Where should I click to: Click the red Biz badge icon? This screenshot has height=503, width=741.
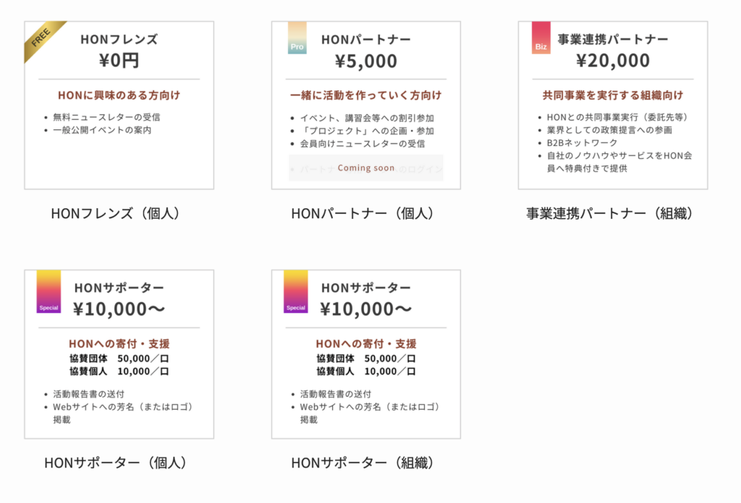541,38
